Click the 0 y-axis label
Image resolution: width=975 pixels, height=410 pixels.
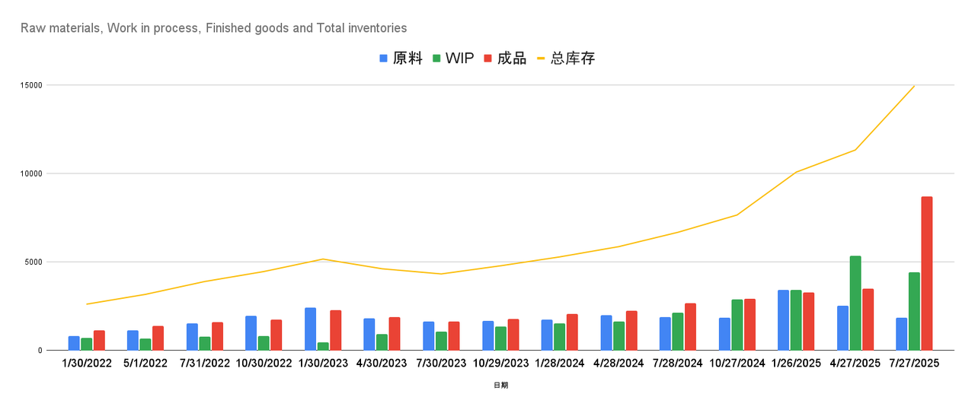point(41,351)
